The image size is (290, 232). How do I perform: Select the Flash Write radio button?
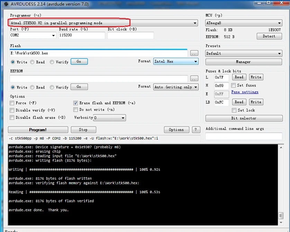(x=13, y=62)
